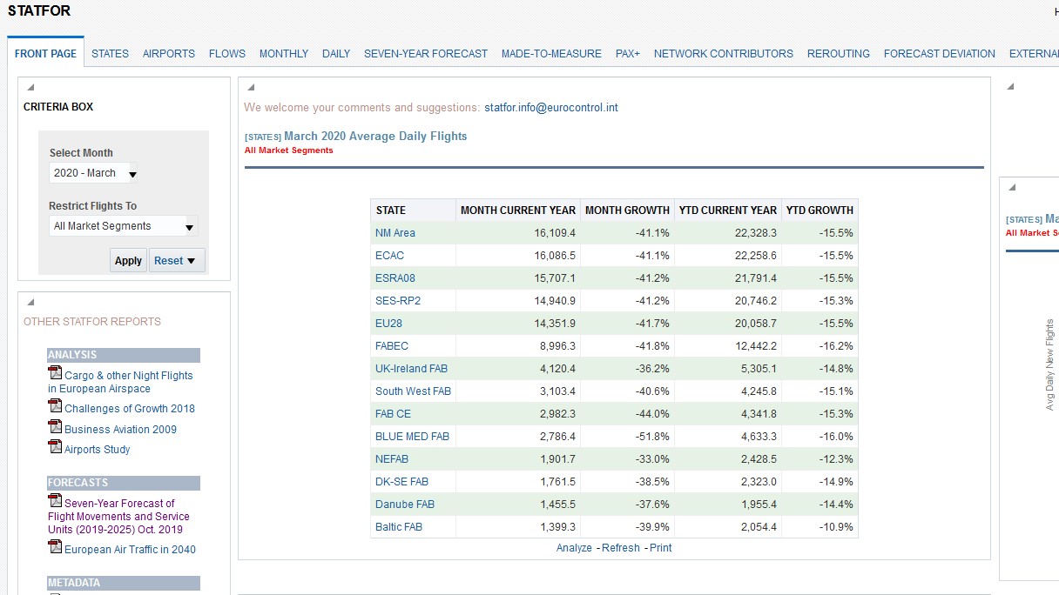Image resolution: width=1059 pixels, height=595 pixels.
Task: Open PDF icon beside Challenges of Growth 2018
Action: (x=55, y=406)
